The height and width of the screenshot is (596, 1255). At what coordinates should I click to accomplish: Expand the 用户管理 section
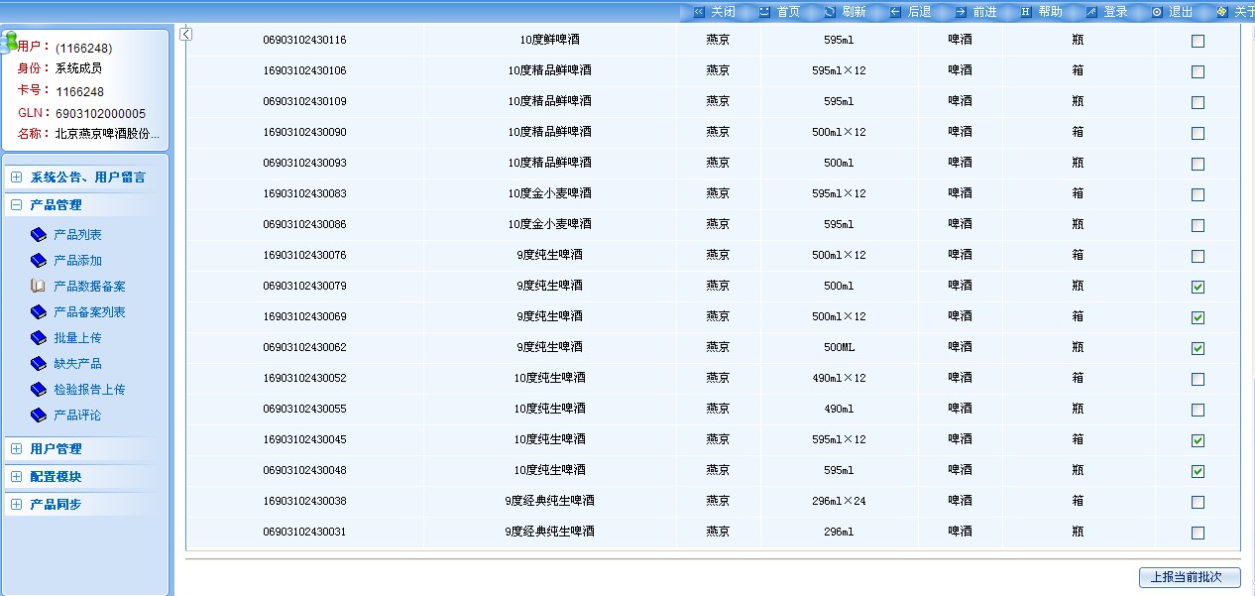click(16, 449)
